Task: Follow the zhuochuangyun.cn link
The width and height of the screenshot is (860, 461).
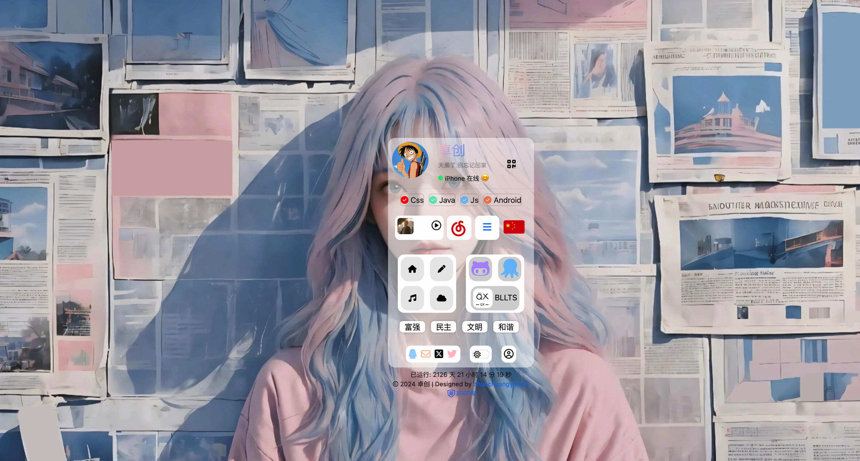Action: pos(501,384)
